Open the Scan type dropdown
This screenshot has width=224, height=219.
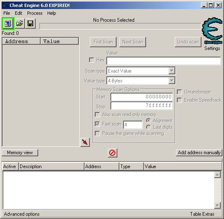[172, 71]
